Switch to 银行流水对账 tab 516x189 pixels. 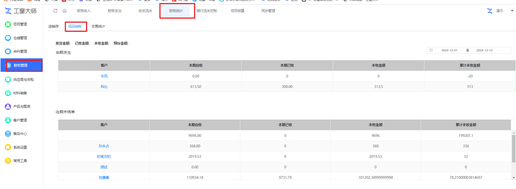tap(207, 11)
